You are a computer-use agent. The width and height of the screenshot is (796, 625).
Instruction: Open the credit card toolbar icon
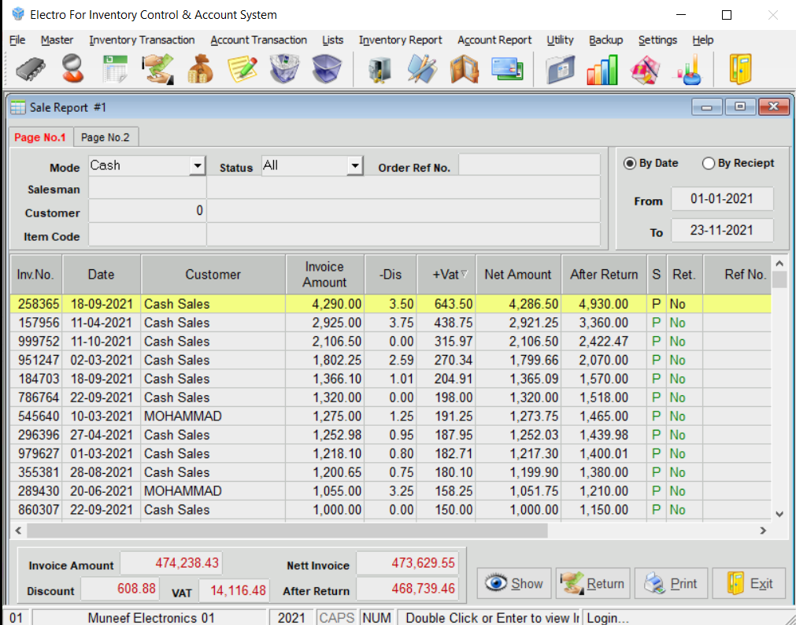click(507, 69)
